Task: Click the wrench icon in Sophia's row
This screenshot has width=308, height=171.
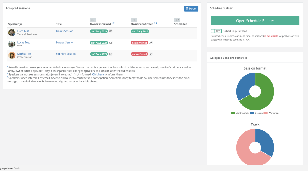Action: (x=151, y=54)
